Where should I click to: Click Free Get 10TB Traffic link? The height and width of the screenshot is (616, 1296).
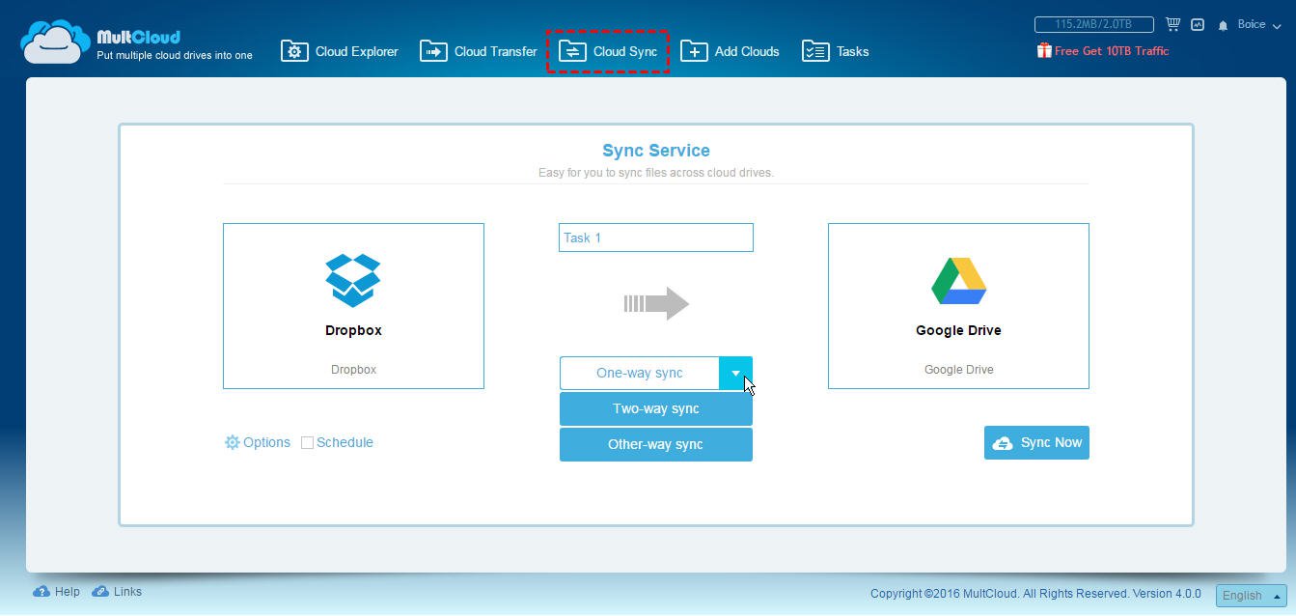pos(1112,50)
